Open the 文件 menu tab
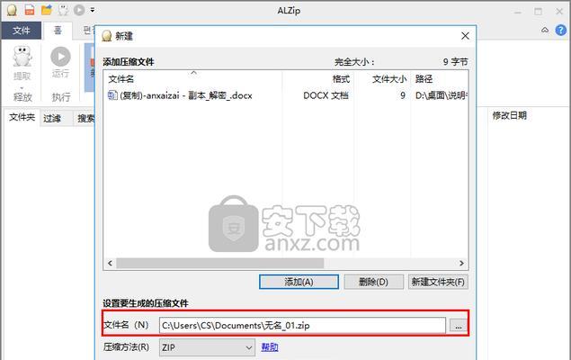The image size is (571, 360). point(21,31)
